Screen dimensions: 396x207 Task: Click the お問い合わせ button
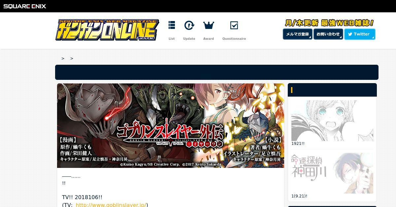click(x=328, y=34)
